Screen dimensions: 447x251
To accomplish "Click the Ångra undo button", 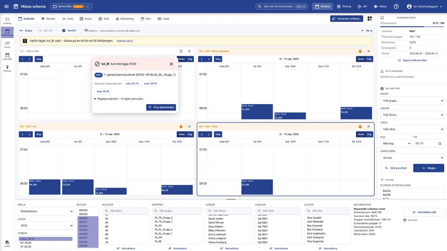I will (26, 31).
